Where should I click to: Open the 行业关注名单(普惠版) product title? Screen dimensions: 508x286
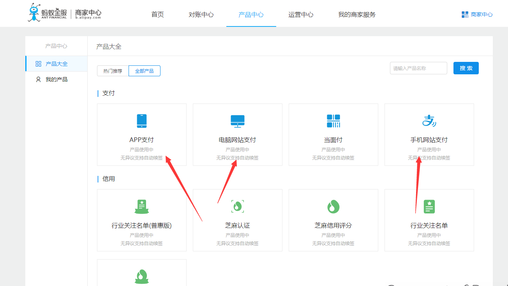pyautogui.click(x=142, y=225)
